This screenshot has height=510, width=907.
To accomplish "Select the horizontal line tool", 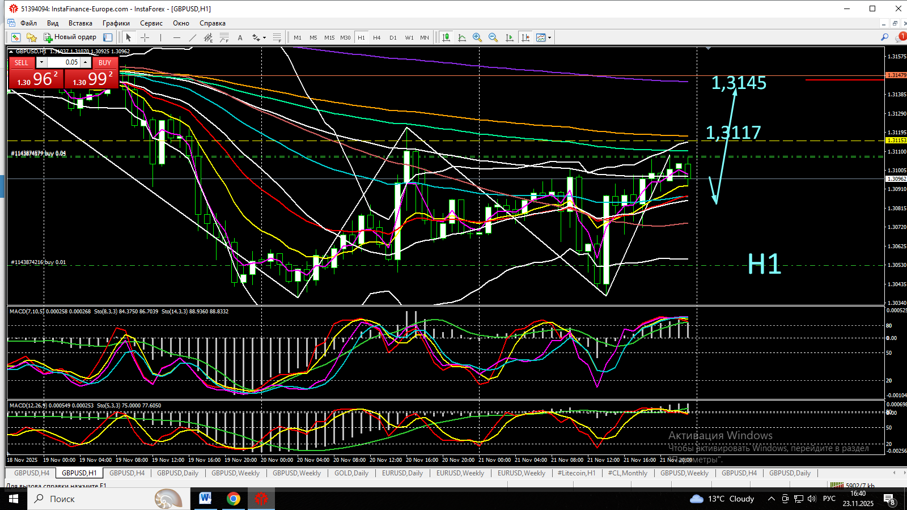I will (x=176, y=37).
